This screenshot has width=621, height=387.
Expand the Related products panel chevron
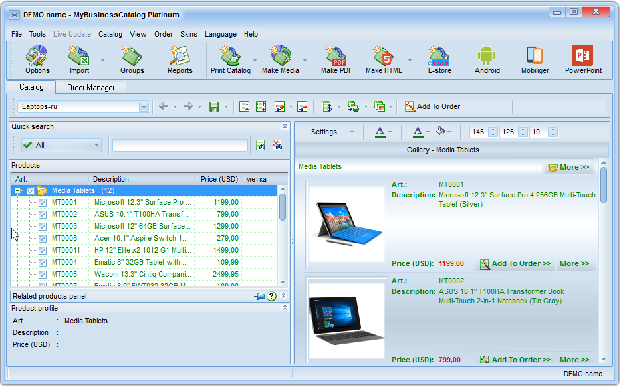pos(283,295)
